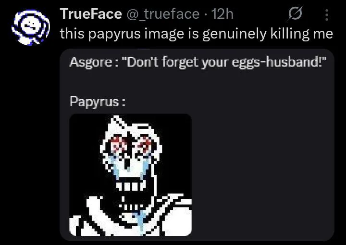Open the crying Papyrus sprite thumbnail
The width and height of the screenshot is (346, 245).
click(130, 175)
